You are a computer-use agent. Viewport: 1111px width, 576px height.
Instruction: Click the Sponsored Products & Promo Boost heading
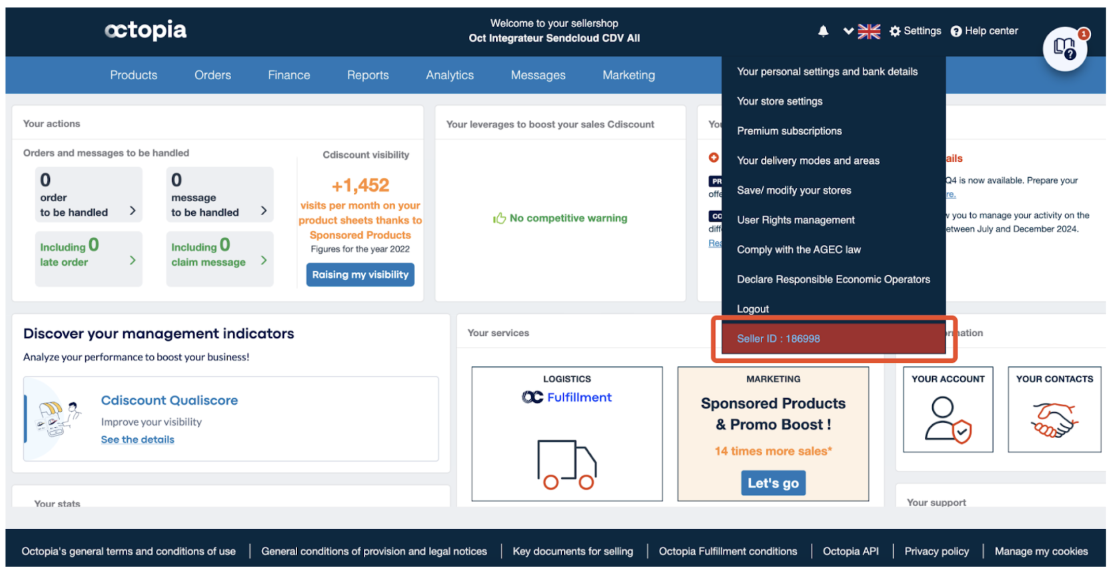773,414
